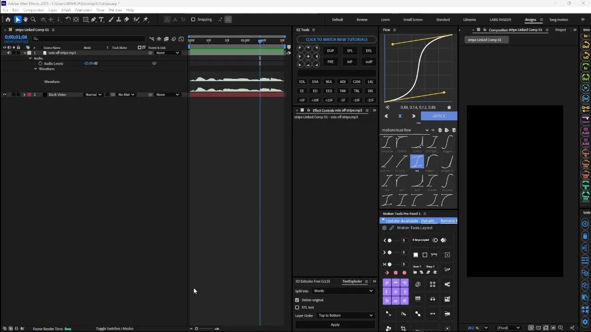
Task: Click the APPLY button in Flow
Action: (439, 116)
